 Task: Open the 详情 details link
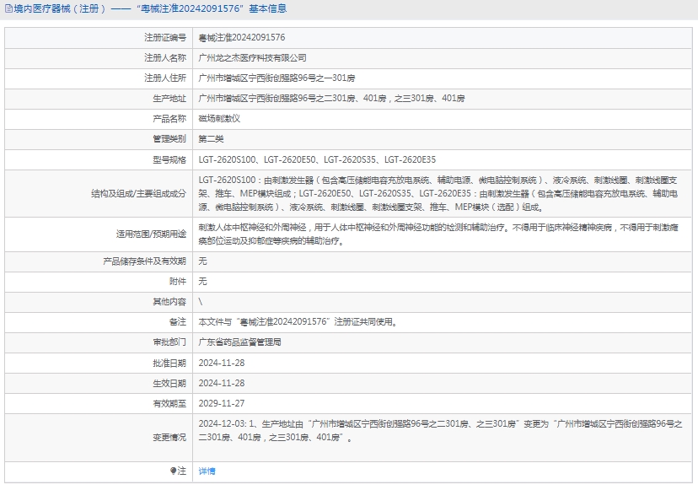pyautogui.click(x=207, y=471)
